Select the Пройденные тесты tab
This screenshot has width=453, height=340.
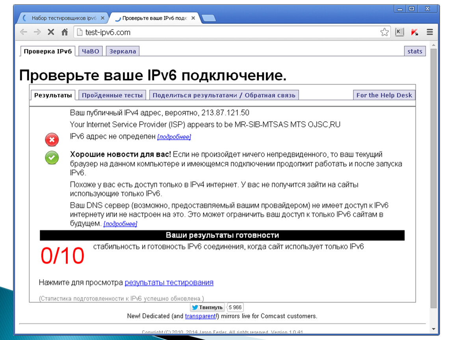pos(112,95)
